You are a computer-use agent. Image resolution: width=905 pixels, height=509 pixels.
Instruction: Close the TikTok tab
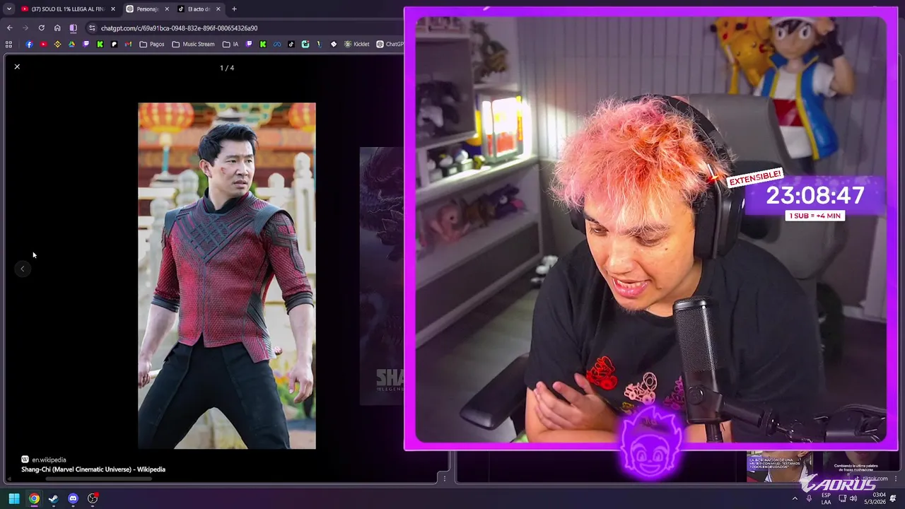pyautogui.click(x=218, y=9)
